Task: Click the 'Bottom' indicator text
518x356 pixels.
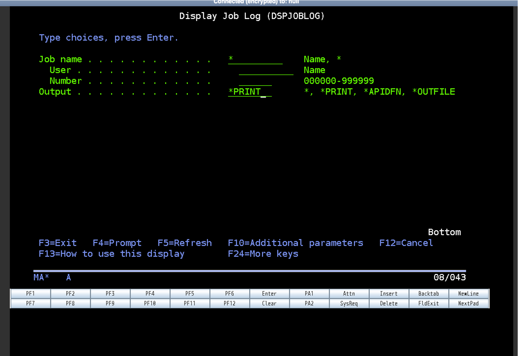Action: (x=445, y=232)
